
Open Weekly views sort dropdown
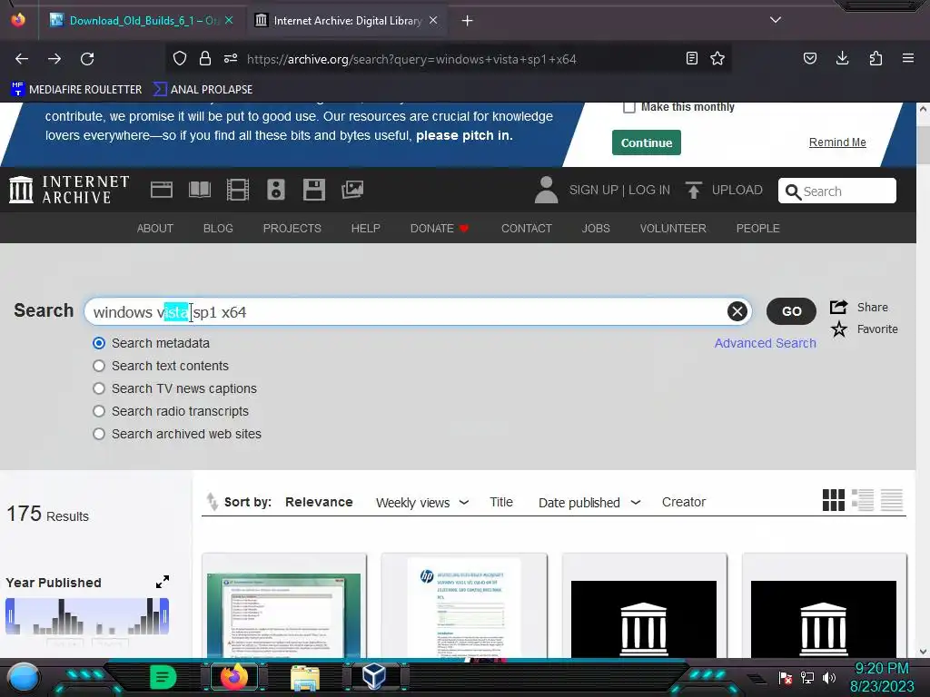tap(422, 503)
